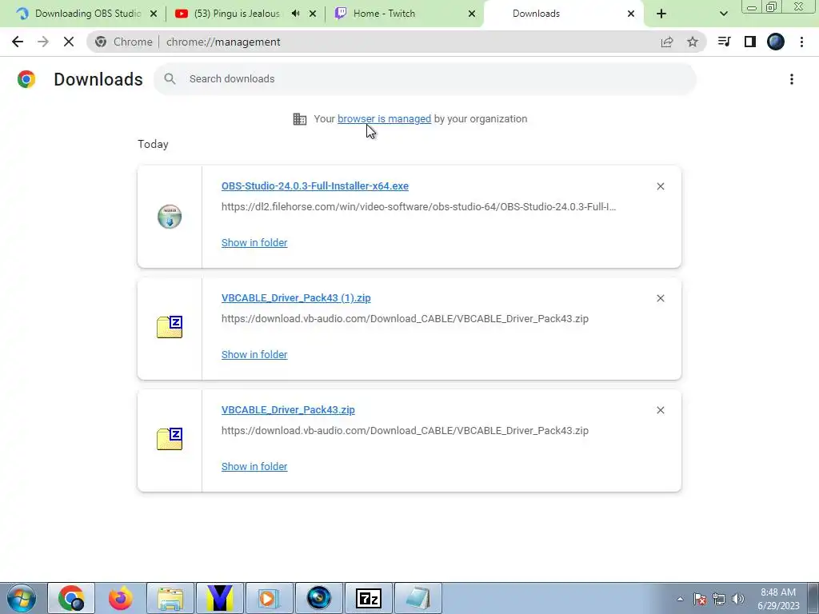Viewport: 819px width, 614px height.
Task: Click the site info Chrome icon
Action: coord(101,42)
